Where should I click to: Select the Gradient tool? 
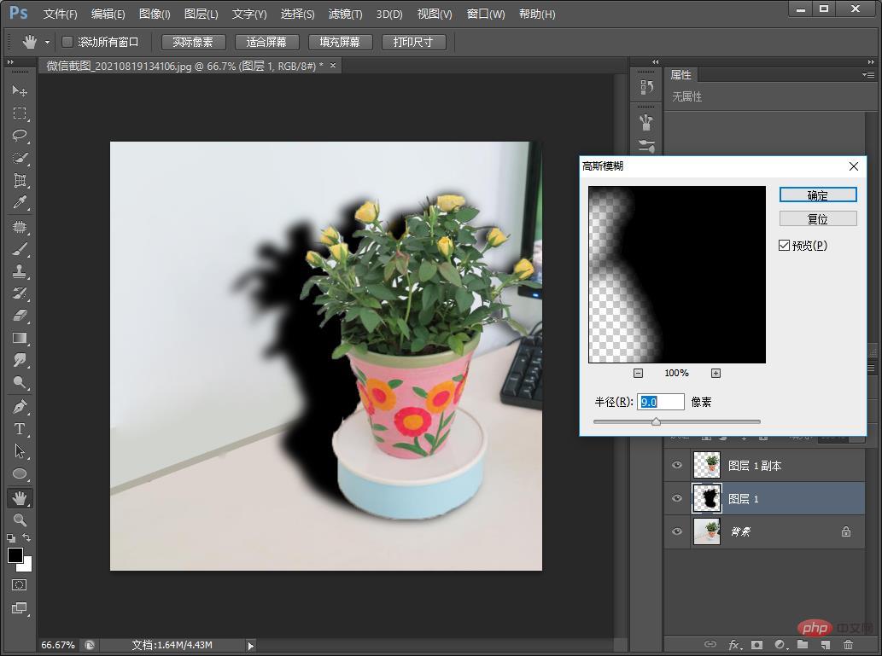point(20,339)
